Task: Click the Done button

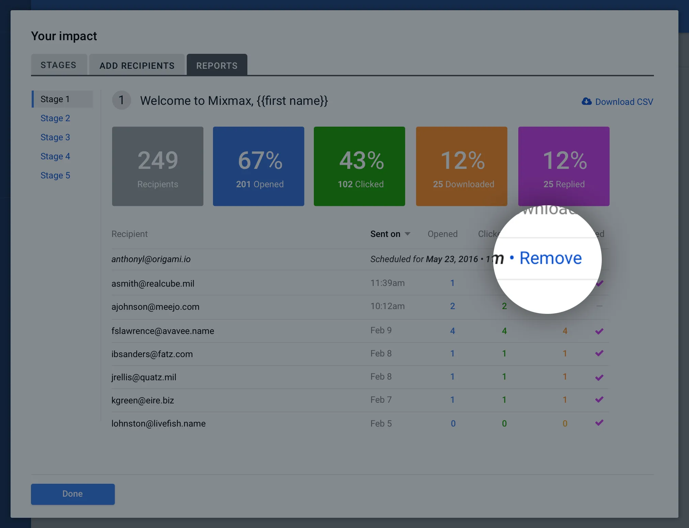Action: (73, 494)
